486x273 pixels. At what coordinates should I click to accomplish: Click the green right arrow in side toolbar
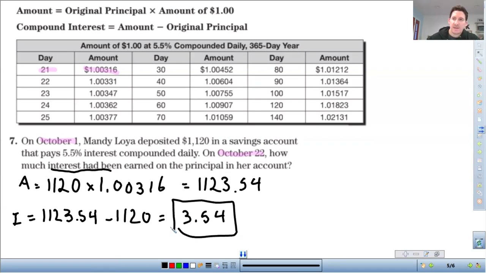point(479,152)
